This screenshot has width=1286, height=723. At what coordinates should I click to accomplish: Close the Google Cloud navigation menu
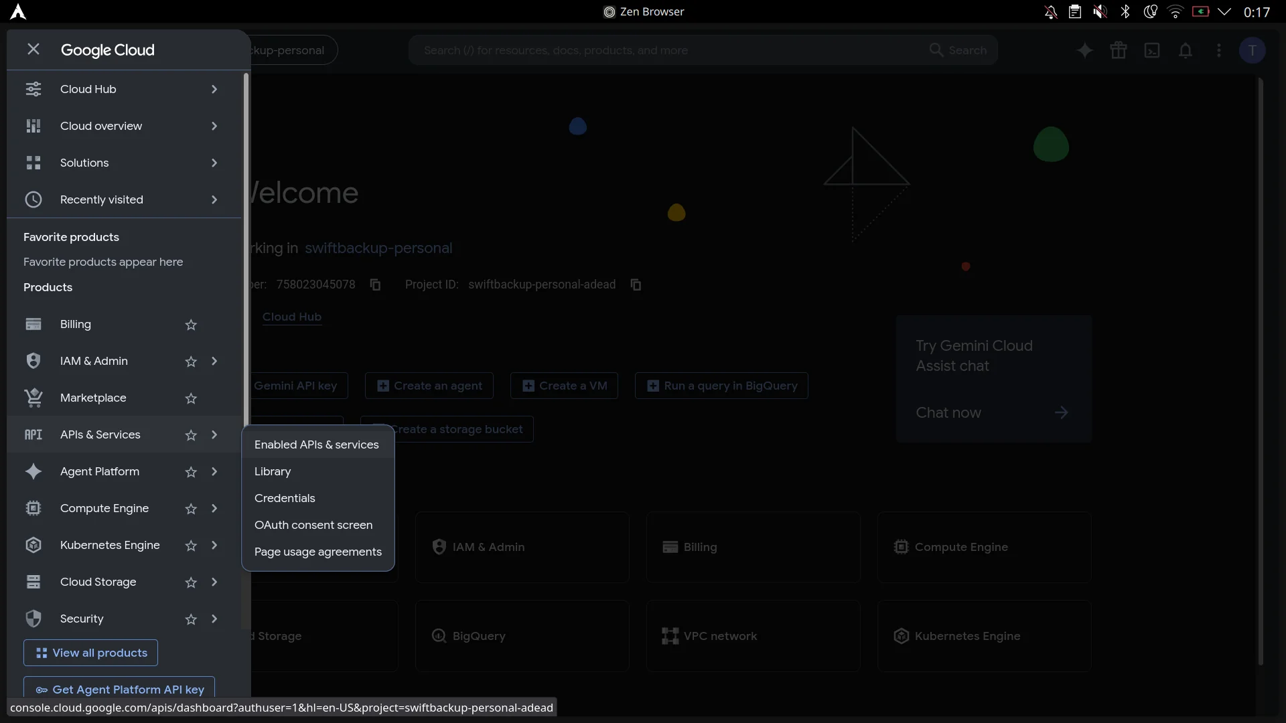[33, 50]
